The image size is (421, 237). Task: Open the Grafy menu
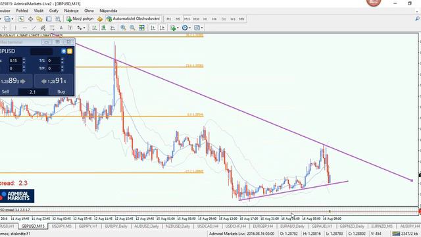point(54,11)
